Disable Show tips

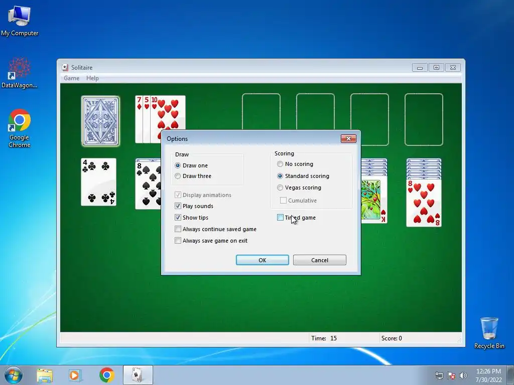click(x=178, y=218)
